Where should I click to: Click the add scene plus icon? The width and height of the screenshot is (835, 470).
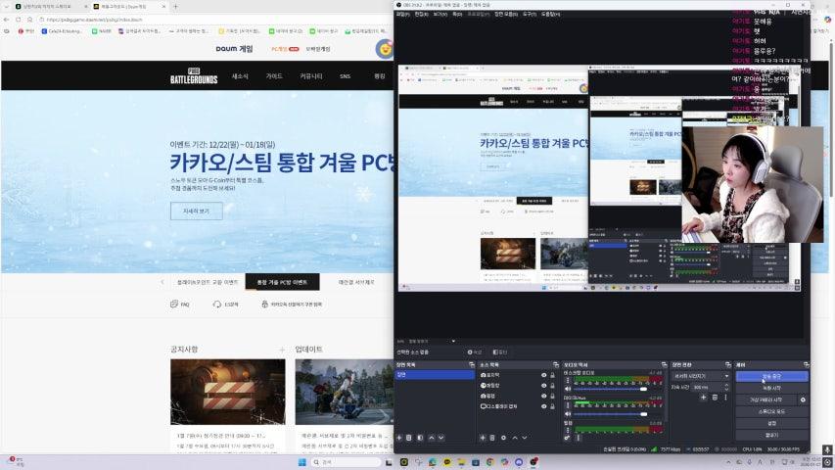point(398,438)
